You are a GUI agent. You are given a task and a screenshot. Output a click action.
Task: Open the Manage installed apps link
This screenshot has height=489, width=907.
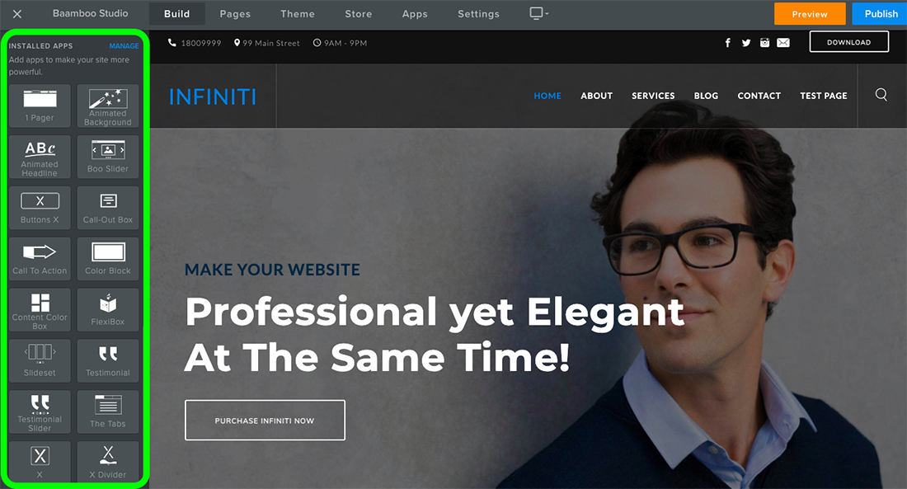[x=124, y=45]
